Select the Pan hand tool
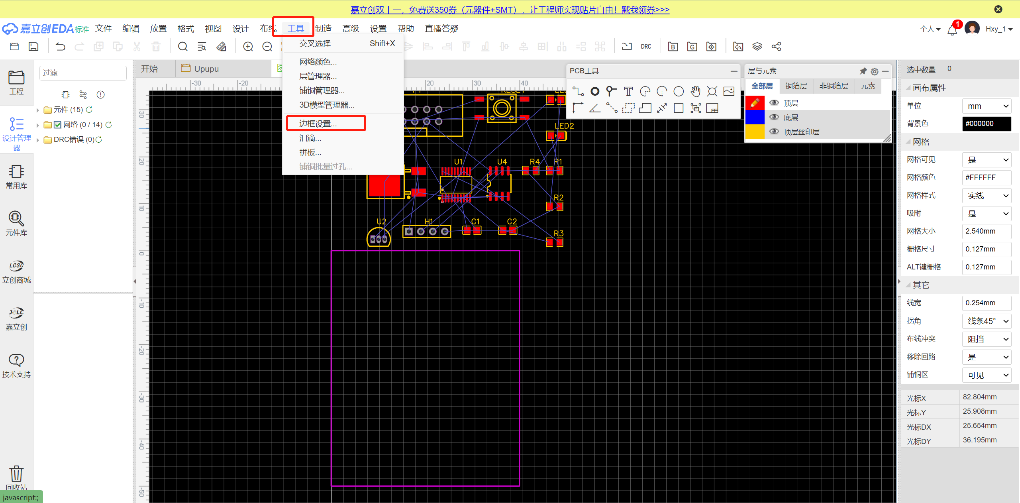The height and width of the screenshot is (503, 1020). 695,91
